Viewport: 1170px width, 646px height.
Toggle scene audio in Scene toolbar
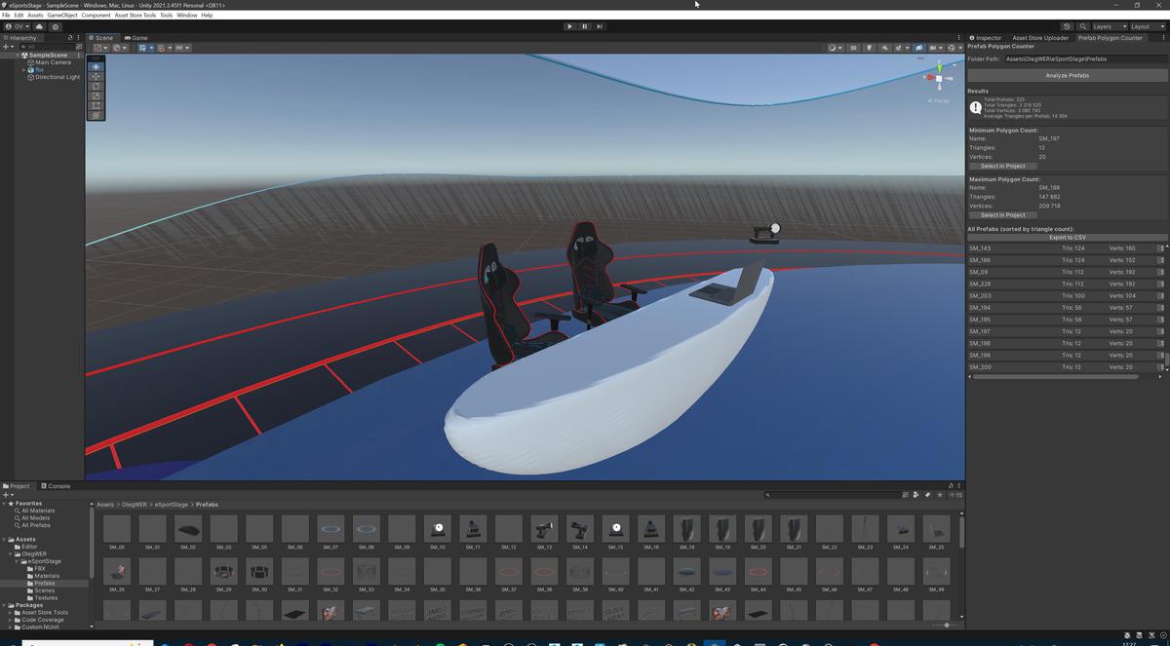pyautogui.click(x=885, y=48)
